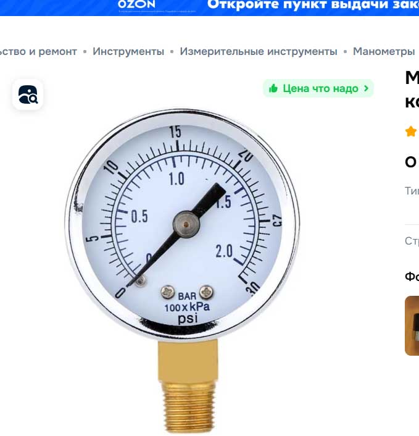The width and height of the screenshot is (419, 436).
Task: Click the bold 'Фо' section heading
Action: (412, 277)
